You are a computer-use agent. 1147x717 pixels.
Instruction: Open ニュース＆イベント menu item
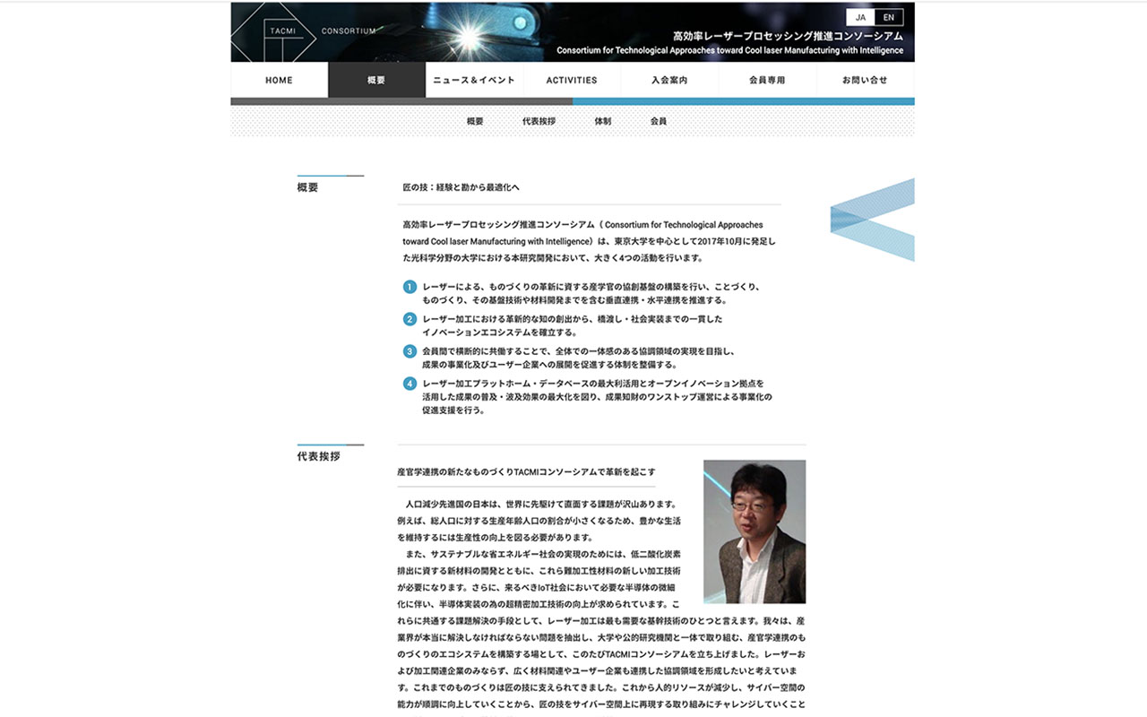click(x=474, y=80)
